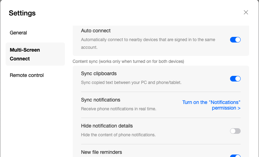Viewport: 259px width, 157px height.
Task: Click the Content sync section heading
Action: point(128,61)
